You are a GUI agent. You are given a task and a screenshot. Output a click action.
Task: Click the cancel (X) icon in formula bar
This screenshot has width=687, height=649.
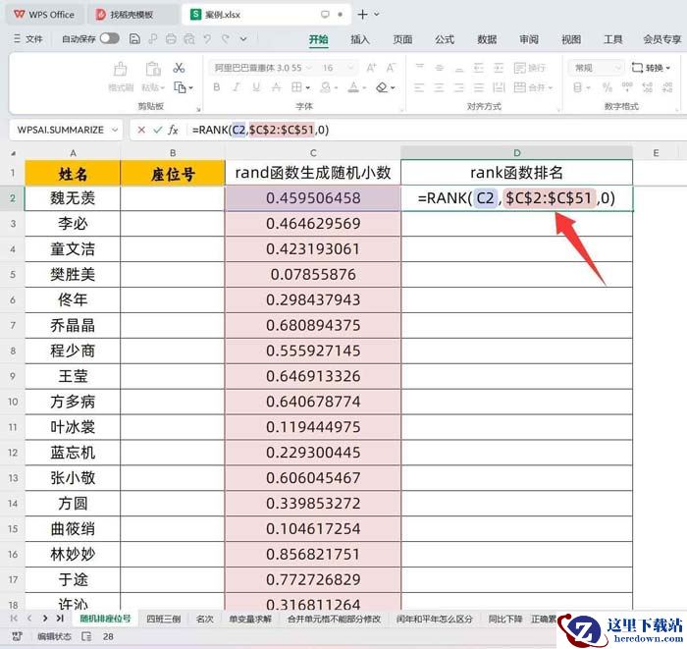(141, 130)
